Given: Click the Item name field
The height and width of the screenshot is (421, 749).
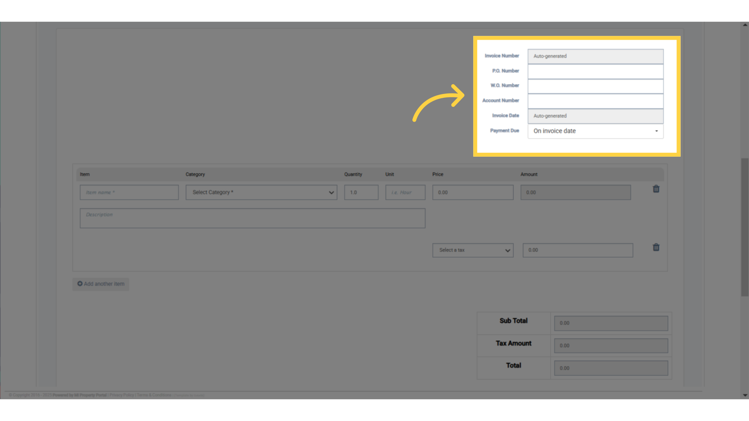Looking at the screenshot, I should tap(129, 193).
